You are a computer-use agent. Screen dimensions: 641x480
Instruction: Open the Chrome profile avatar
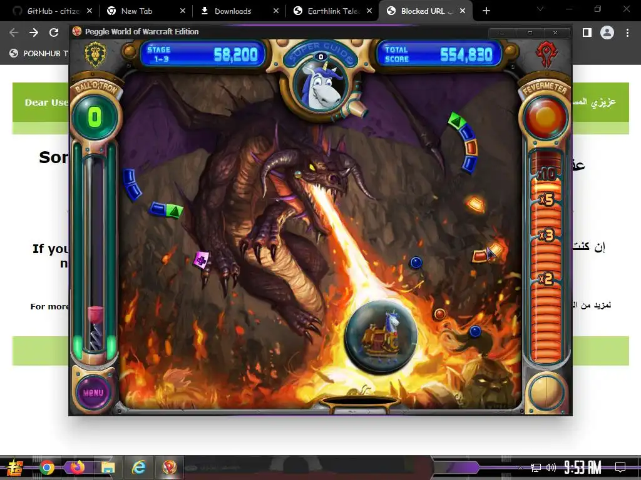point(607,32)
